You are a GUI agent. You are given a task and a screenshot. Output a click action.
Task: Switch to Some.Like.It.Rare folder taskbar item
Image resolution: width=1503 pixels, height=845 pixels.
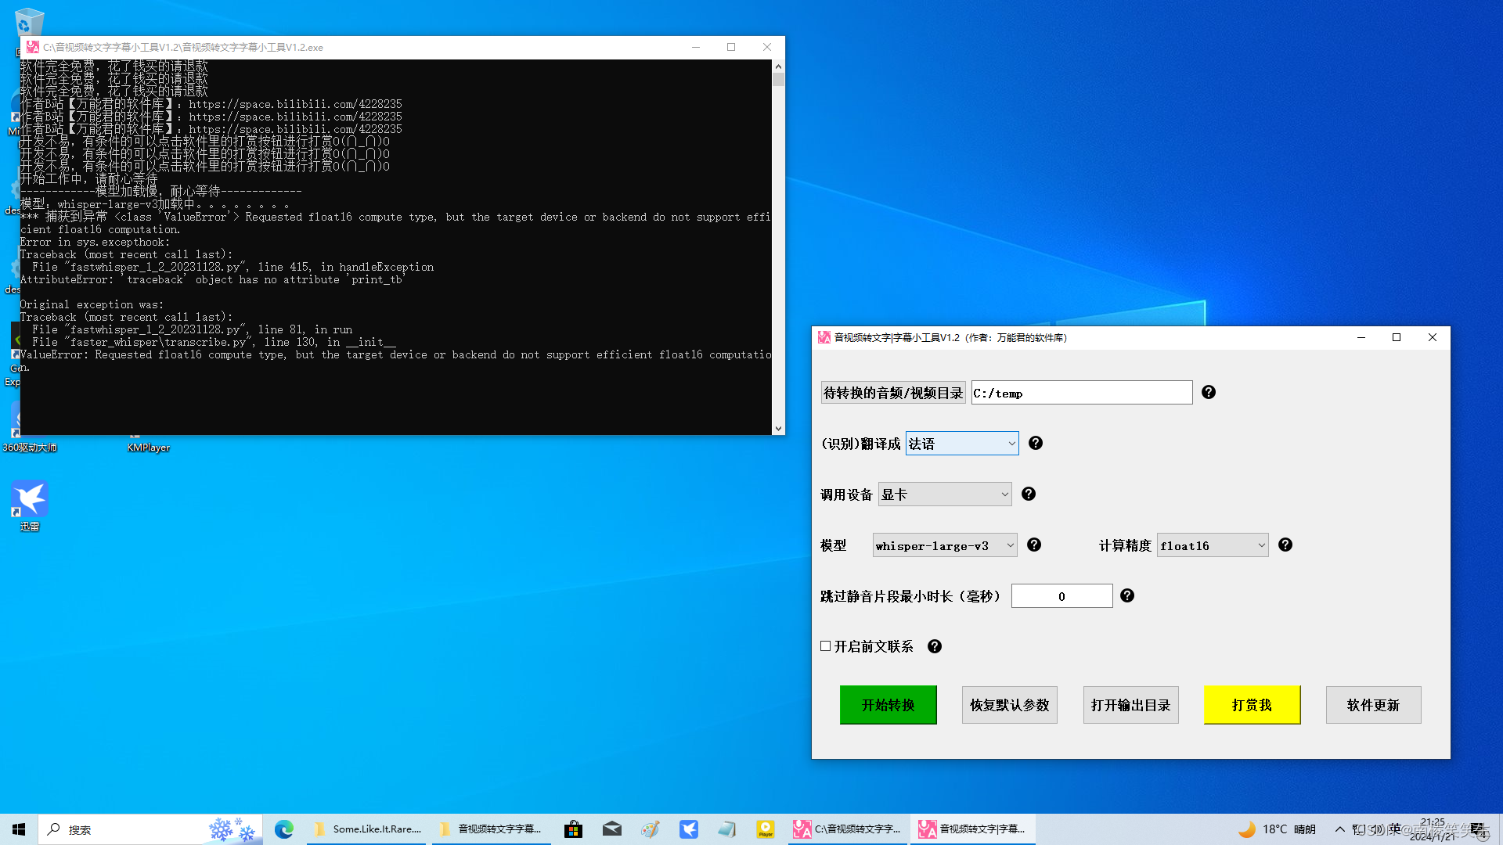368,829
